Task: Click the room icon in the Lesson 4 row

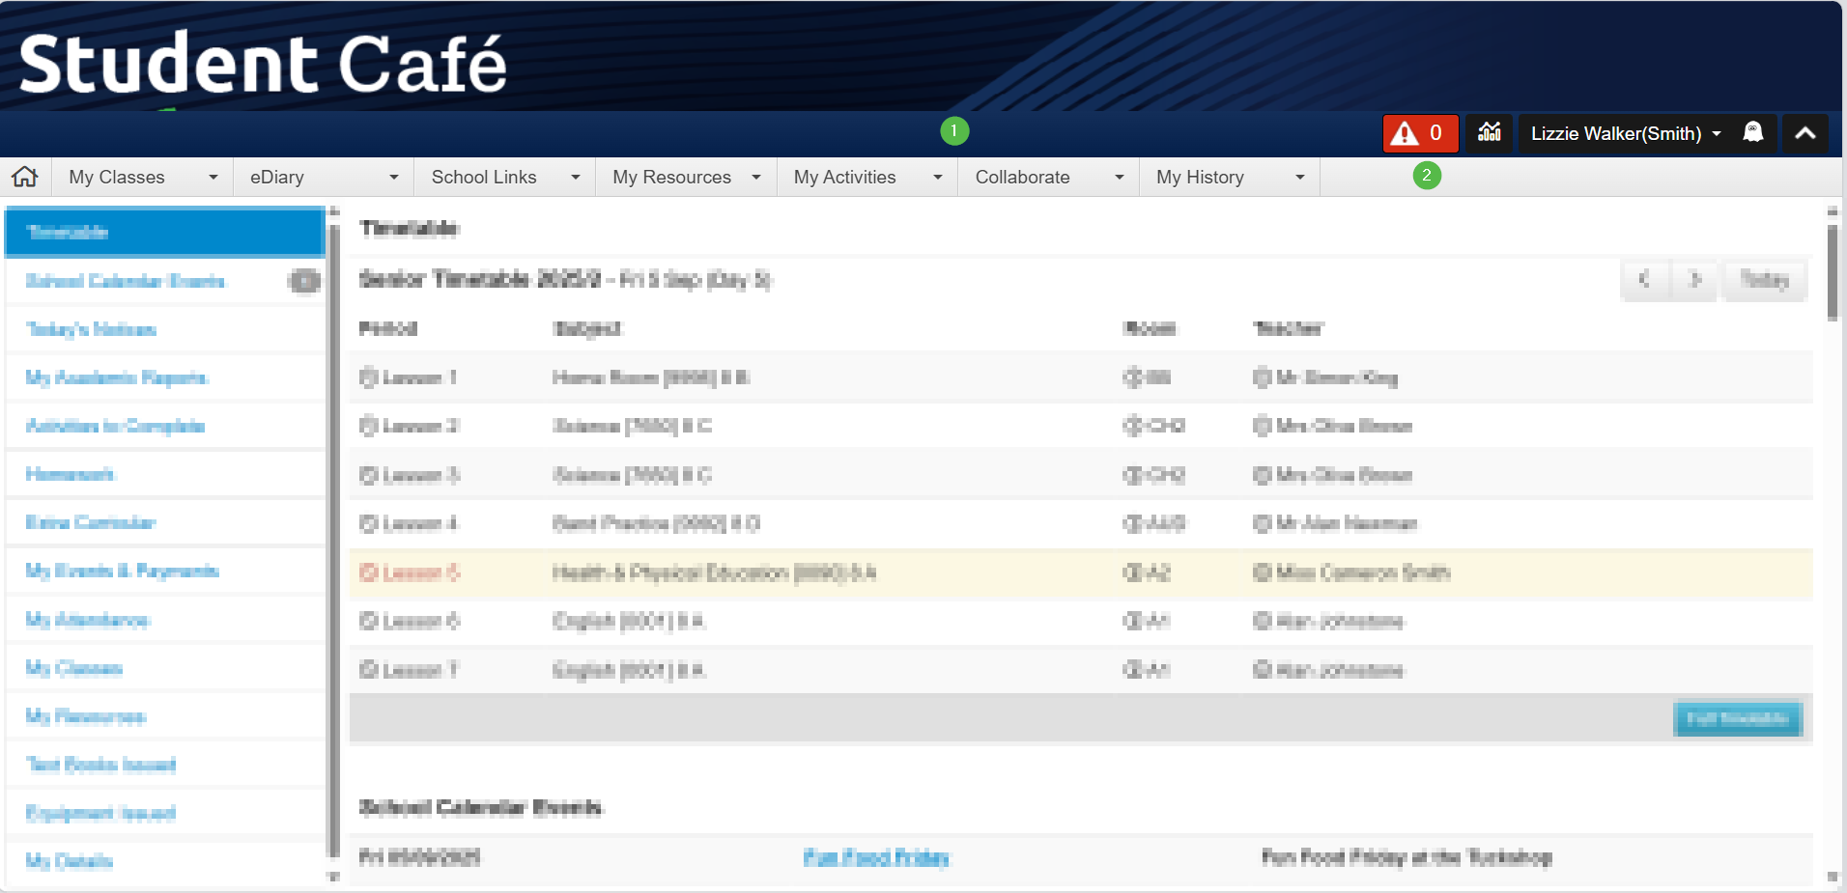Action: 1132,523
